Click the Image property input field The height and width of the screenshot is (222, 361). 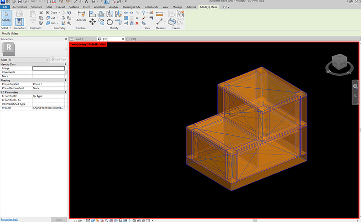(49, 68)
